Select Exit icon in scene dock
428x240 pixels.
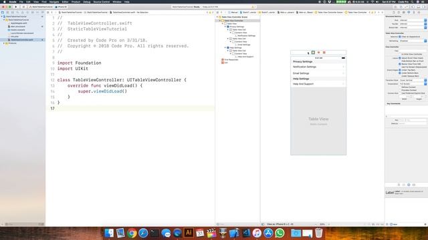click(324, 53)
